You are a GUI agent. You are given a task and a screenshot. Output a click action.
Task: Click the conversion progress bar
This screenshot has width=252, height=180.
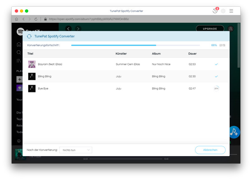pyautogui.click(x=135, y=45)
